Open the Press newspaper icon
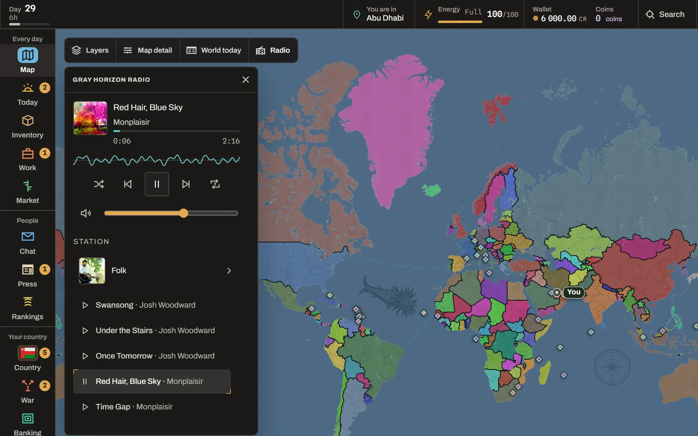698x436 pixels. pos(28,269)
